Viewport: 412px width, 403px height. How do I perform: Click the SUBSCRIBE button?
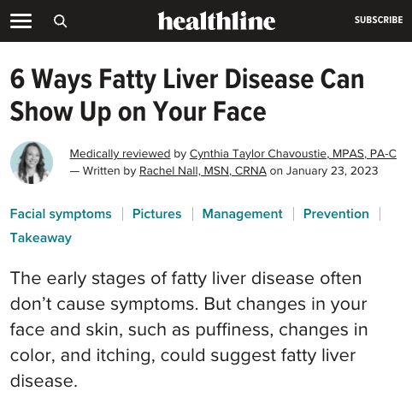click(x=379, y=20)
